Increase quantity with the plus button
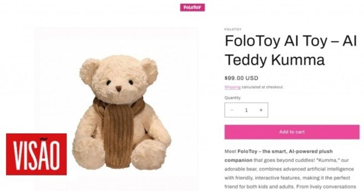Viewport: 364px width, 191px height. click(261, 110)
